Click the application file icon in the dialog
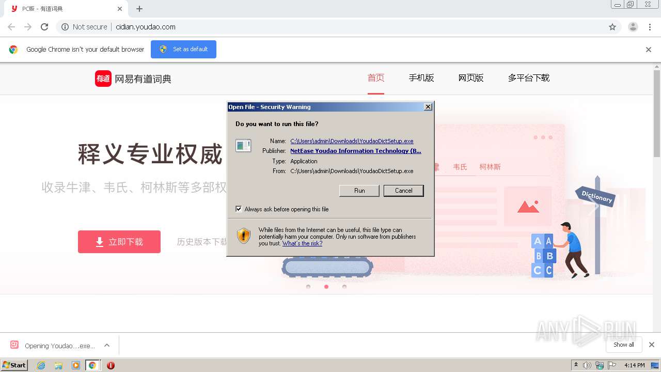 (x=243, y=145)
